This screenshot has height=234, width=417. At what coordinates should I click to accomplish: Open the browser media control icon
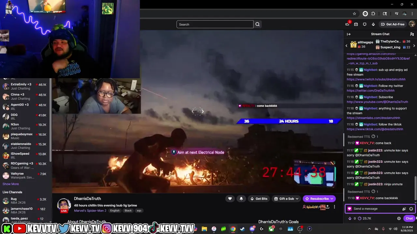(x=396, y=14)
